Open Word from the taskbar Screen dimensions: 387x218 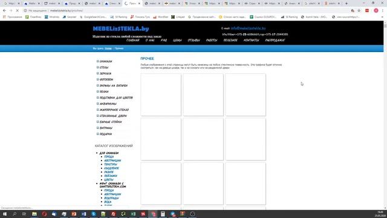tap(83, 214)
